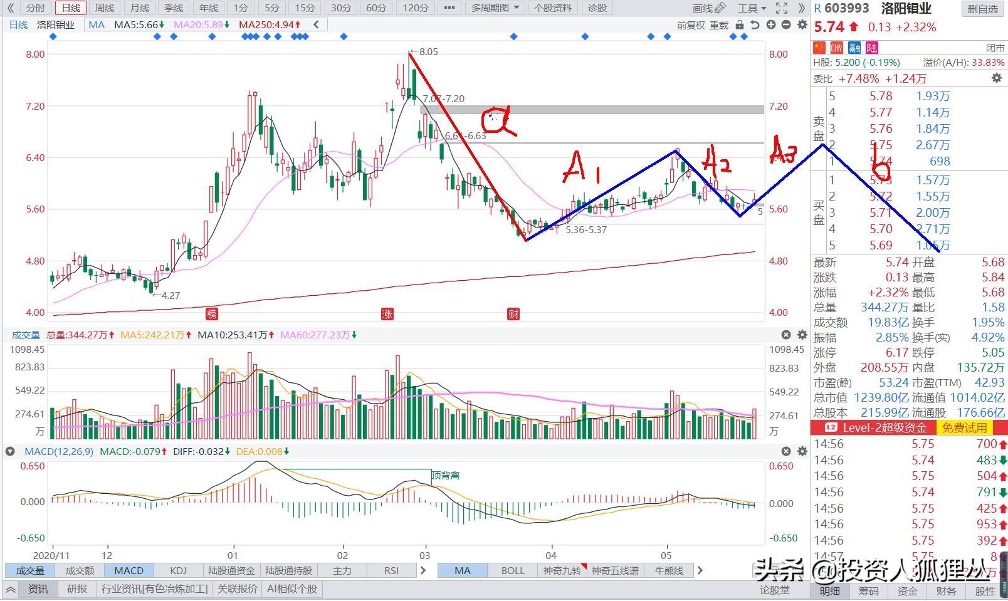Click the 财 marker on the timeline
1008x601 pixels.
pyautogui.click(x=513, y=314)
